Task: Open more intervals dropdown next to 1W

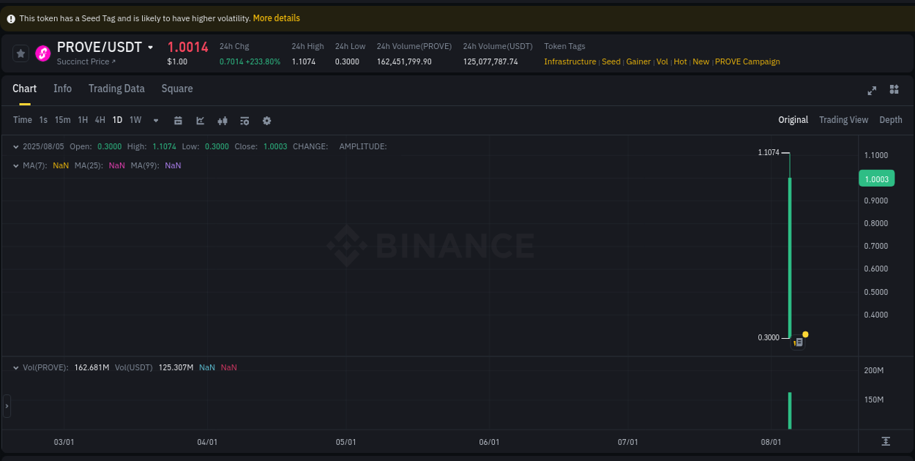Action: pyautogui.click(x=155, y=120)
